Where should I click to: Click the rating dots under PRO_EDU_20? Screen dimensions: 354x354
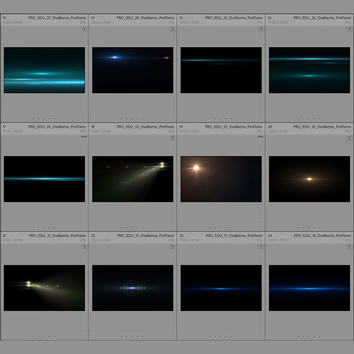309,227
